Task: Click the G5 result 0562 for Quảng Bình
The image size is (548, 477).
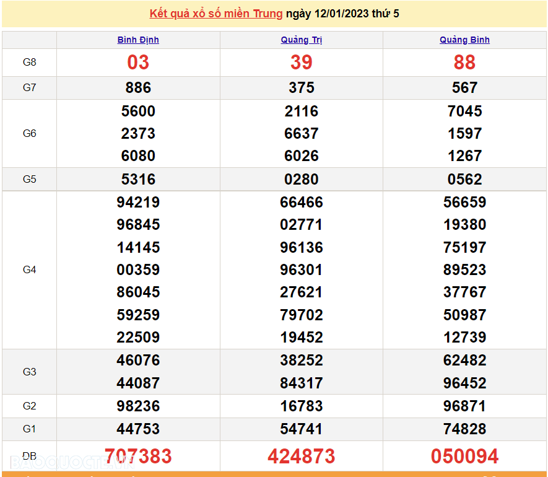Action: [x=465, y=179]
